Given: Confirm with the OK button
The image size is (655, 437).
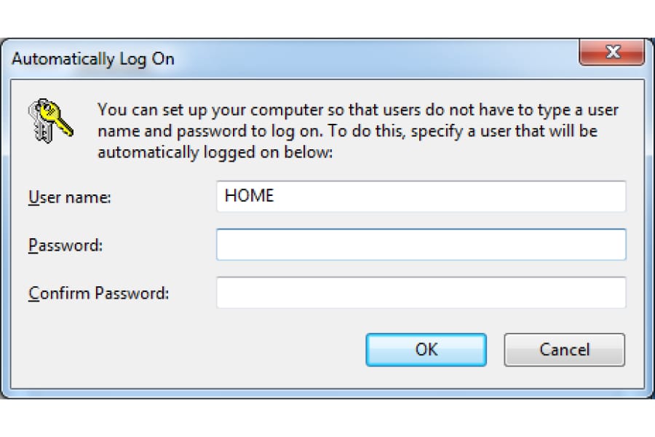Looking at the screenshot, I should coord(426,350).
